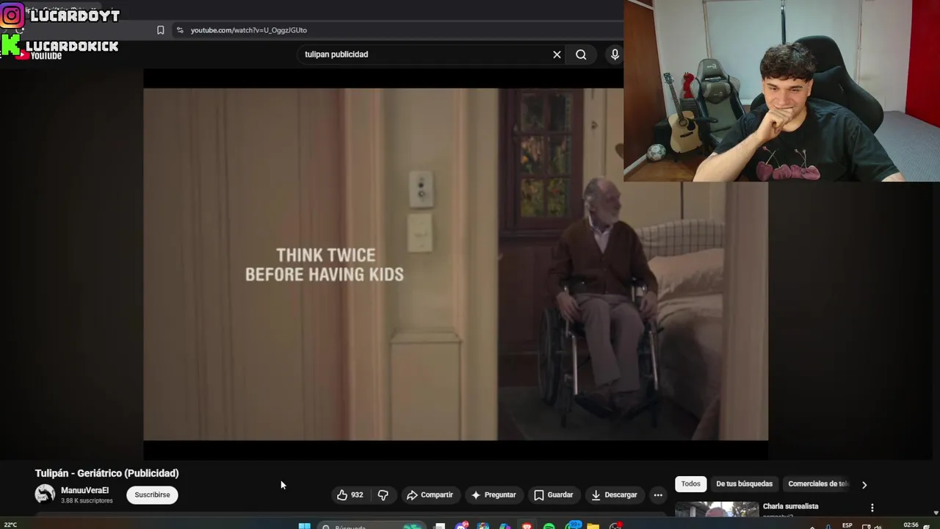Open site settings icon beside the URL
This screenshot has height=529, width=940.
[x=180, y=30]
